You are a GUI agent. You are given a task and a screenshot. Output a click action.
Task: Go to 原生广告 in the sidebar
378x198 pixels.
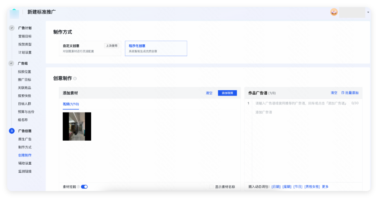pyautogui.click(x=25, y=139)
